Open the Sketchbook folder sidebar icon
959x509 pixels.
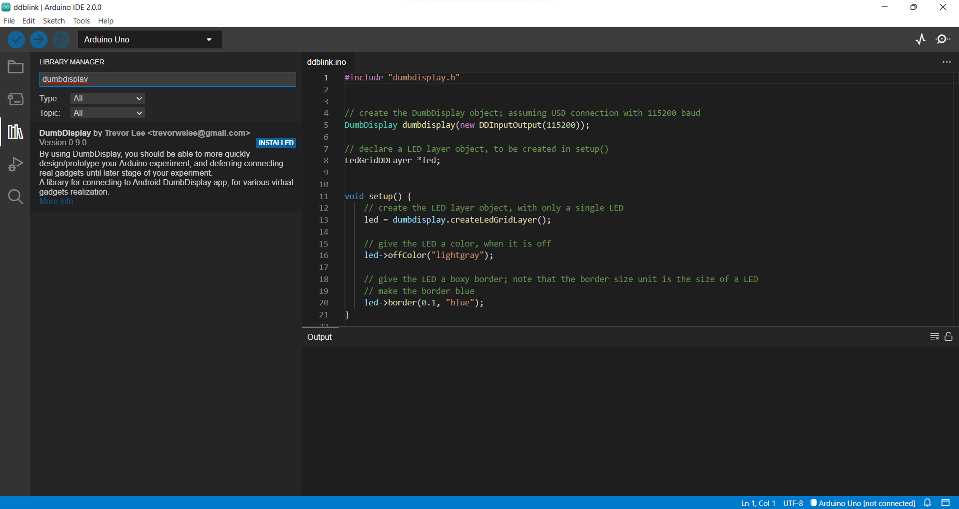tap(15, 67)
